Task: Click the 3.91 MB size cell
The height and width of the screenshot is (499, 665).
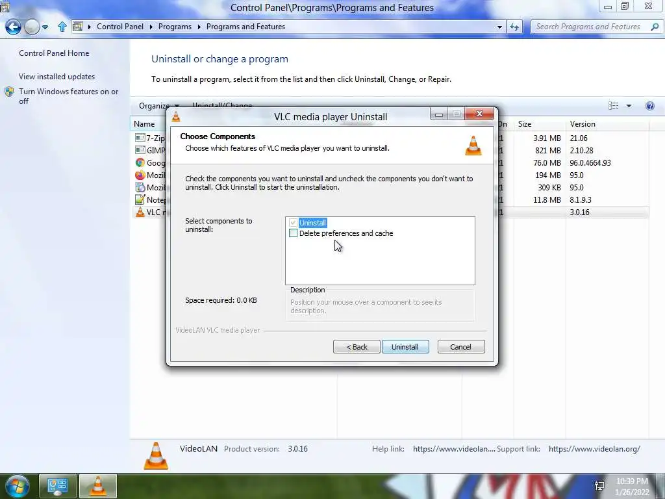Action: pyautogui.click(x=547, y=138)
